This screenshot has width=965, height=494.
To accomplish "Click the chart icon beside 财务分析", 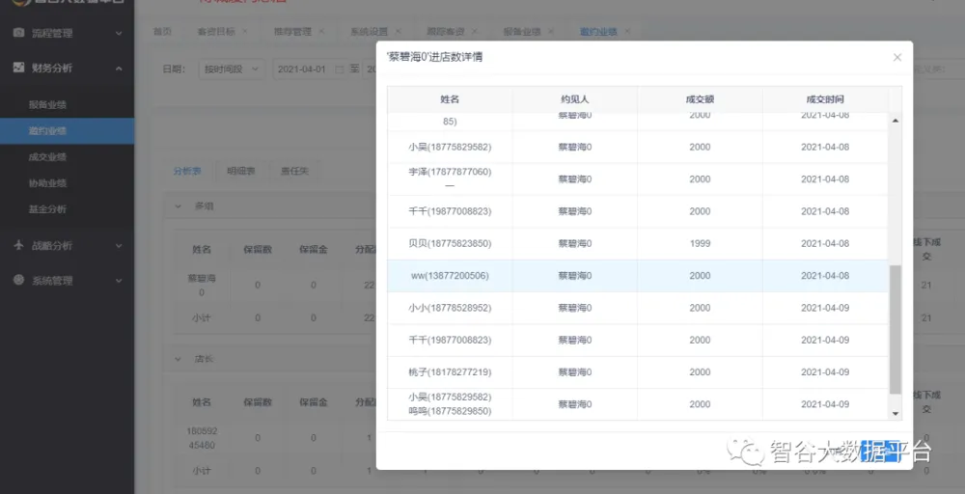I will [18, 68].
